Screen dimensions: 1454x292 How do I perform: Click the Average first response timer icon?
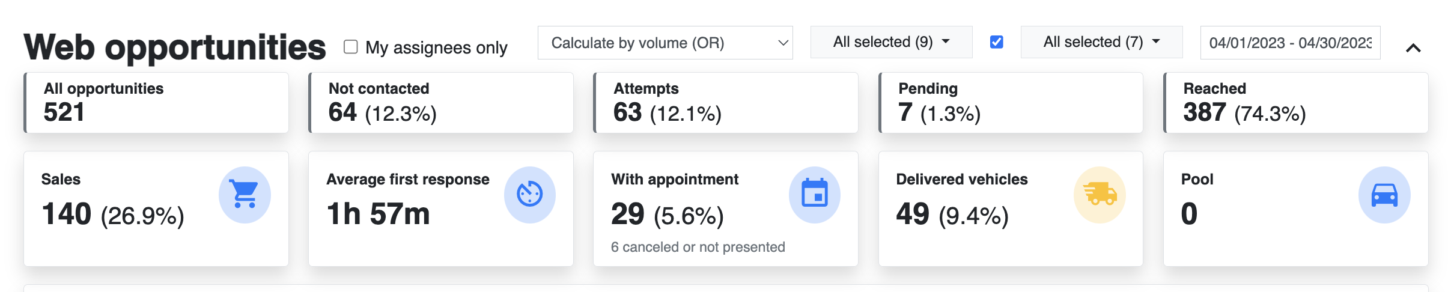click(x=529, y=195)
